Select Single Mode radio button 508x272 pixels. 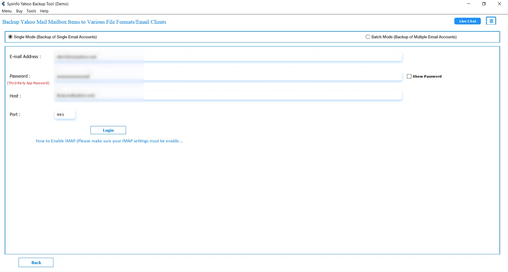tap(11, 37)
